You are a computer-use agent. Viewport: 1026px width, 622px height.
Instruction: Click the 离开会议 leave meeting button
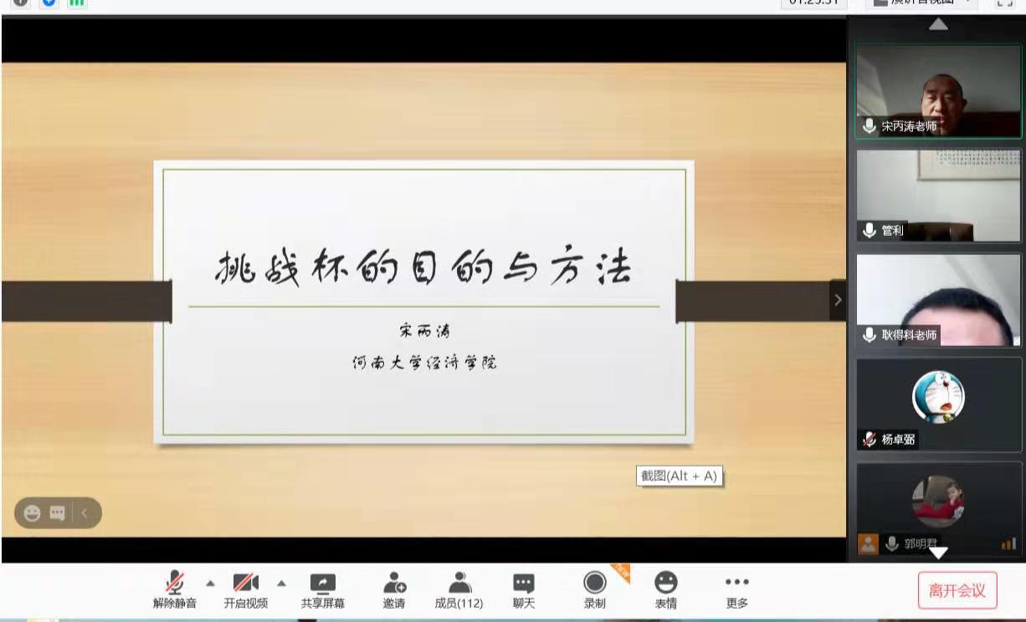tap(957, 591)
